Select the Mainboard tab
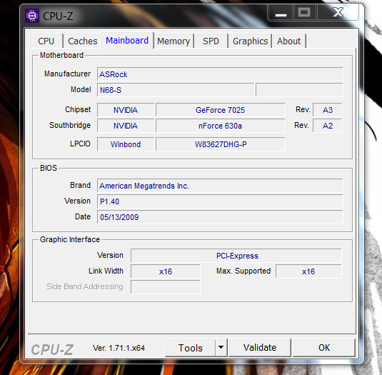382x375 pixels. (x=127, y=40)
